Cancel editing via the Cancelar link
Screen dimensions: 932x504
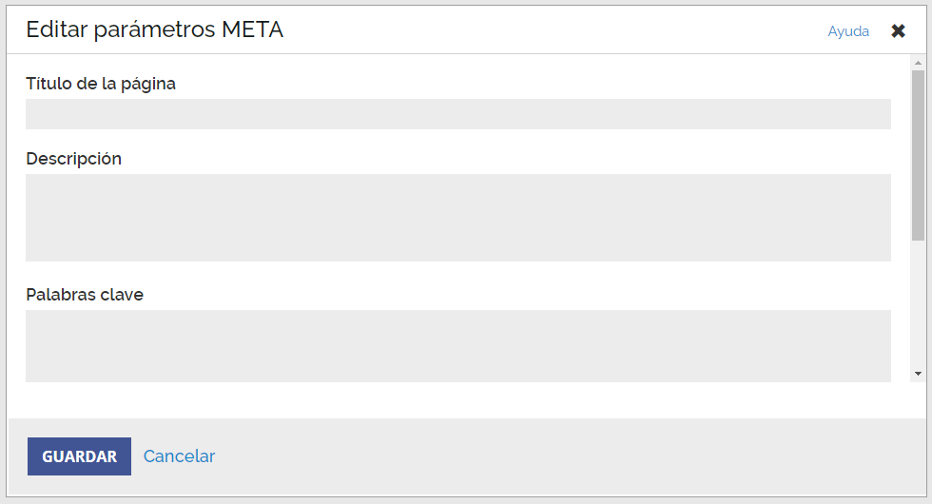click(x=179, y=456)
